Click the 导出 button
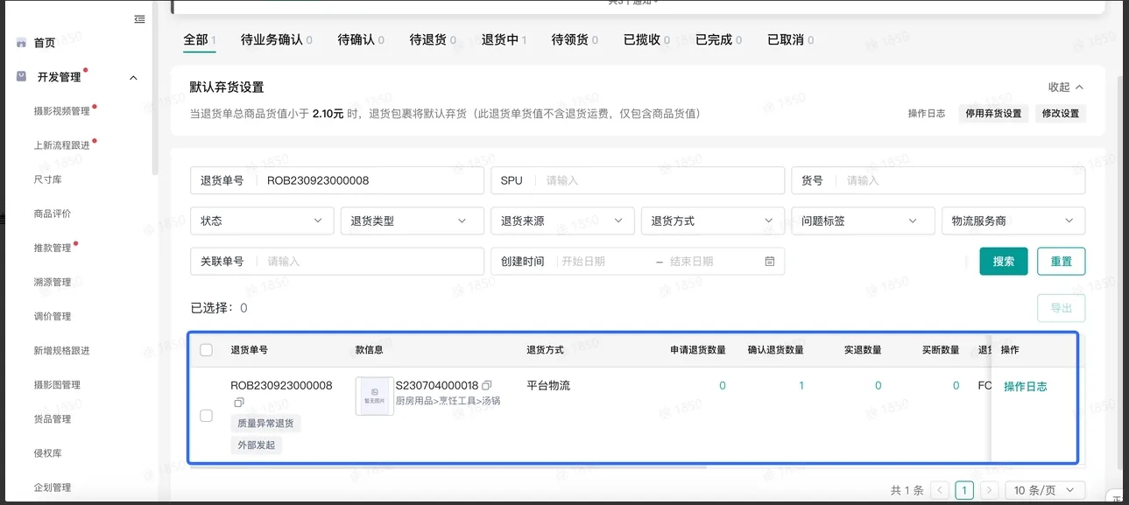The height and width of the screenshot is (505, 1129). [x=1062, y=308]
